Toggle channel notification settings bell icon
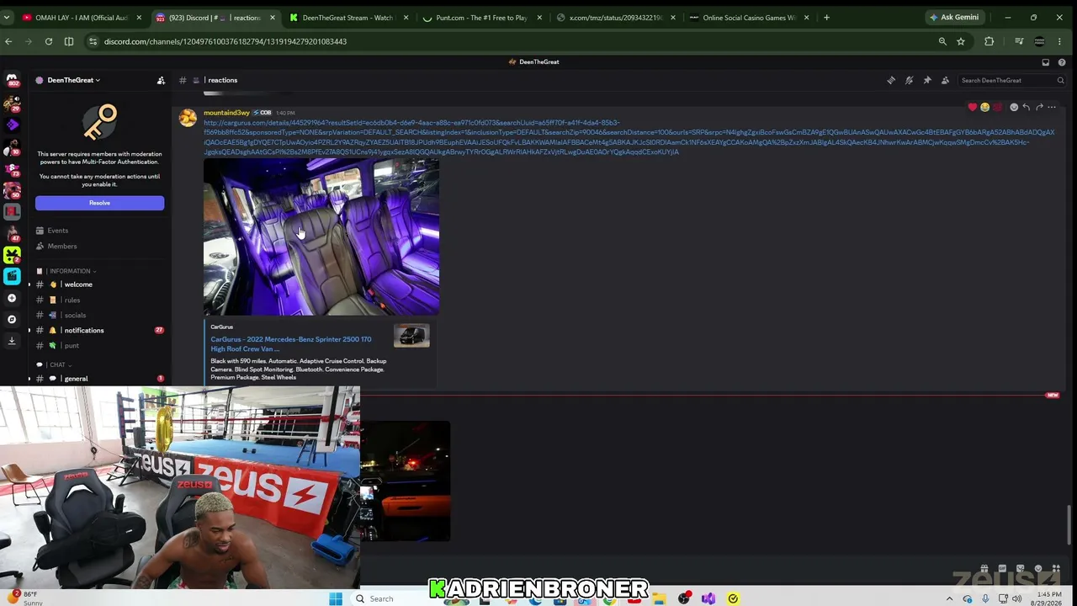The height and width of the screenshot is (606, 1077). 909,80
